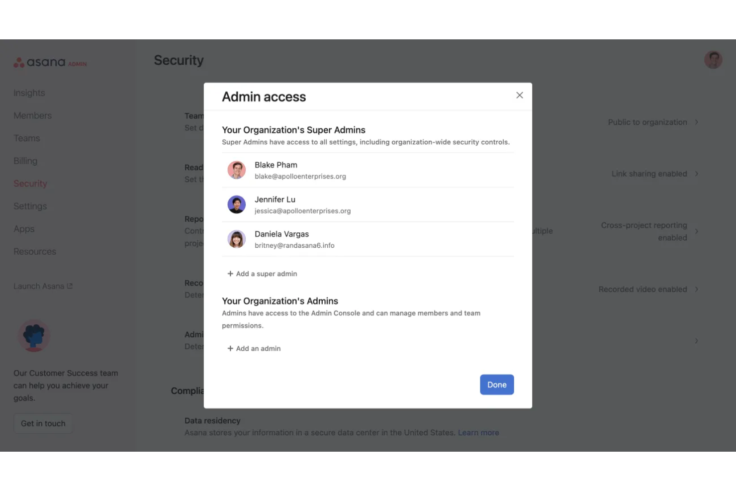The image size is (736, 491).
Task: Navigate to Billing in the sidebar
Action: [25, 160]
